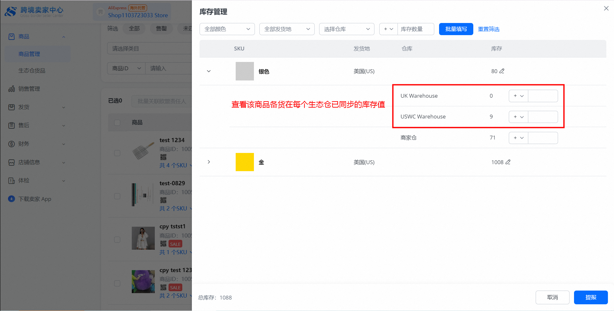Image resolution: width=614 pixels, height=311 pixels.
Task: Click the QR code icon for test-0829
Action: (163, 200)
